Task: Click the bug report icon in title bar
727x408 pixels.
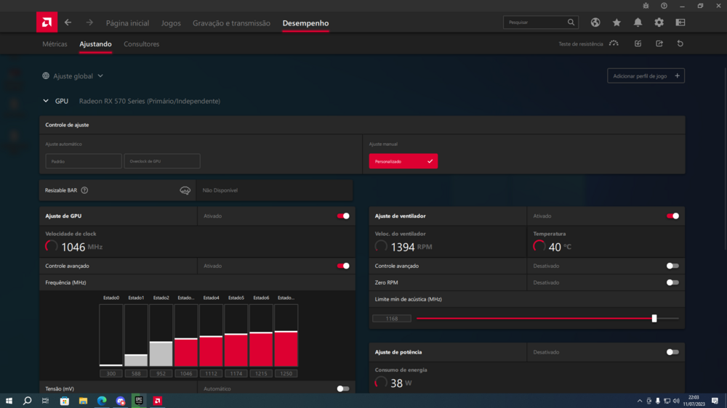Action: [646, 6]
